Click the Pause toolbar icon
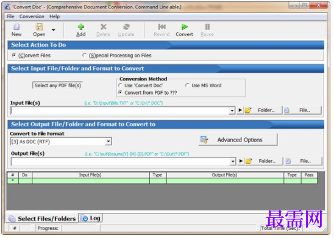 click(x=207, y=27)
